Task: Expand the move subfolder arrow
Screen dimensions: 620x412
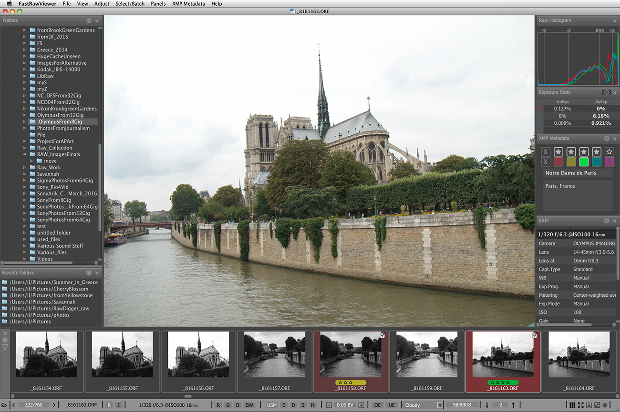Action: point(31,161)
